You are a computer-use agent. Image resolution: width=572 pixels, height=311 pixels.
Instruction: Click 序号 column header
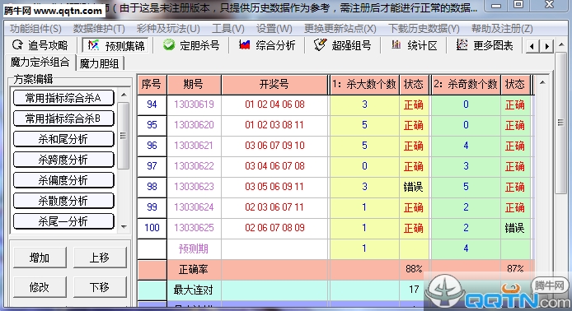tap(152, 85)
